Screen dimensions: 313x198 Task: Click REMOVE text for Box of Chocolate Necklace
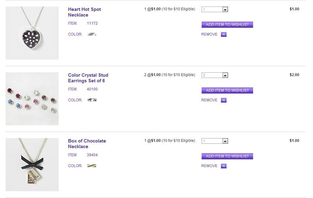[x=209, y=166]
